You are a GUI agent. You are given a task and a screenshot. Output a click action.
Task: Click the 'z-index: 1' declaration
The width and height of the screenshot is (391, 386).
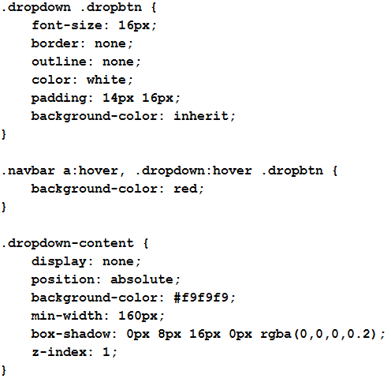pyautogui.click(x=74, y=352)
